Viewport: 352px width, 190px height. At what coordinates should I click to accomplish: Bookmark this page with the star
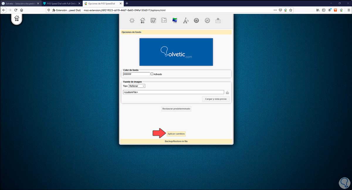(x=291, y=10)
